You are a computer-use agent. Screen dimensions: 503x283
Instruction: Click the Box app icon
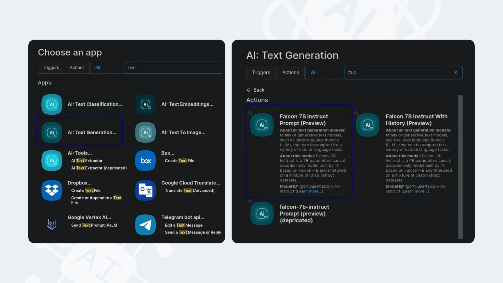point(145,160)
